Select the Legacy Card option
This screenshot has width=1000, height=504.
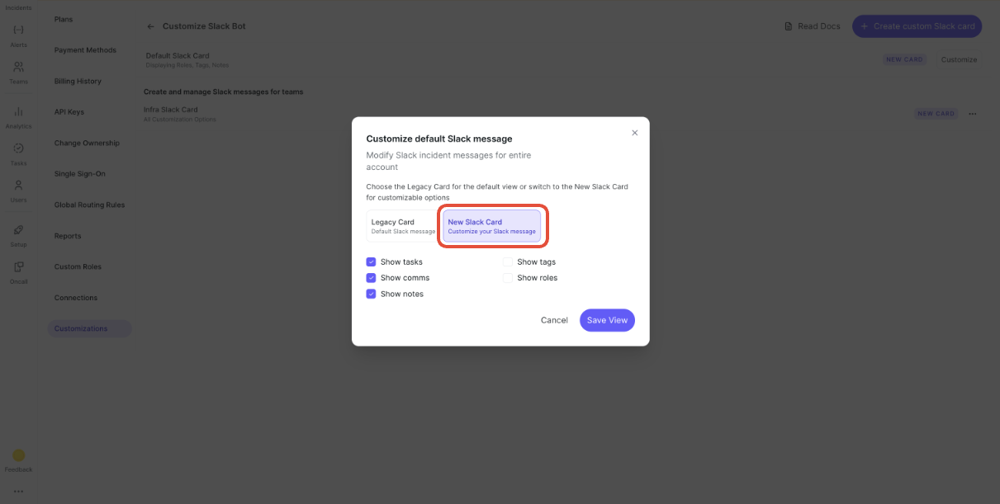coord(403,226)
